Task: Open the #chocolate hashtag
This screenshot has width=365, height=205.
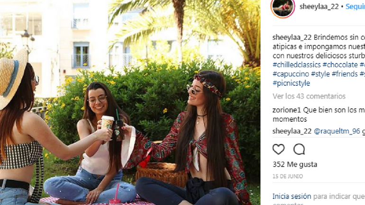Action: 340,64
